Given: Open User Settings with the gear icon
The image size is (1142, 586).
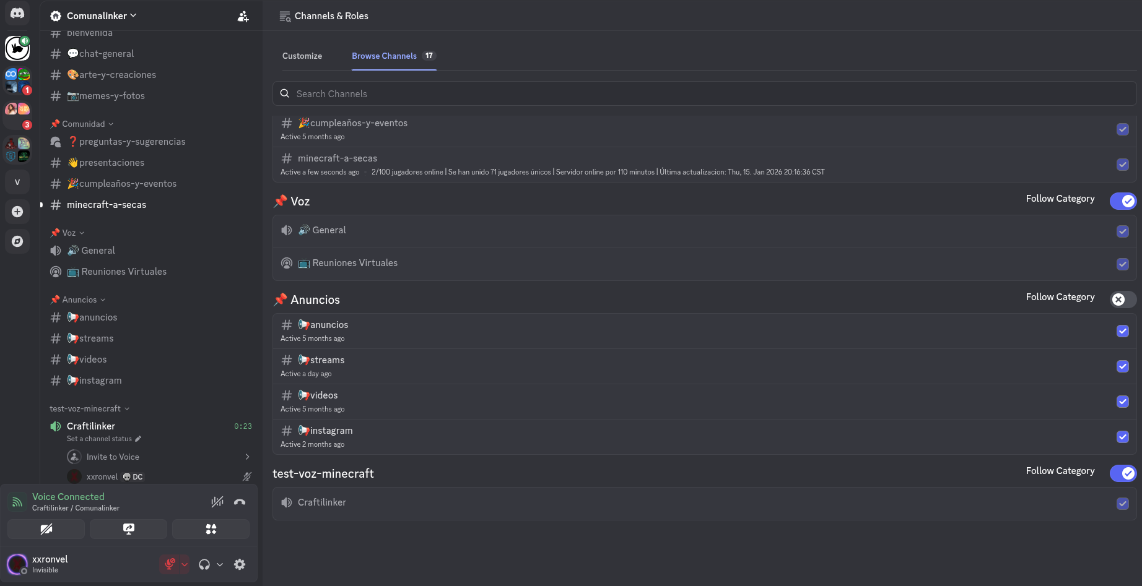Looking at the screenshot, I should tap(240, 564).
